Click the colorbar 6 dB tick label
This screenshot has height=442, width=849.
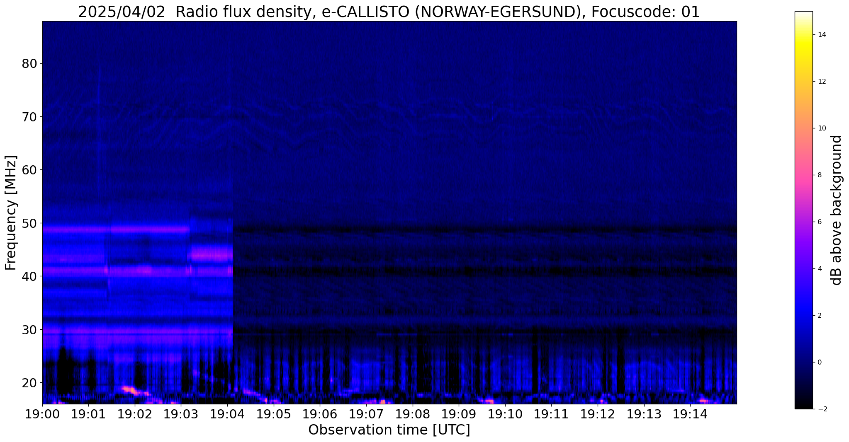pyautogui.click(x=819, y=222)
